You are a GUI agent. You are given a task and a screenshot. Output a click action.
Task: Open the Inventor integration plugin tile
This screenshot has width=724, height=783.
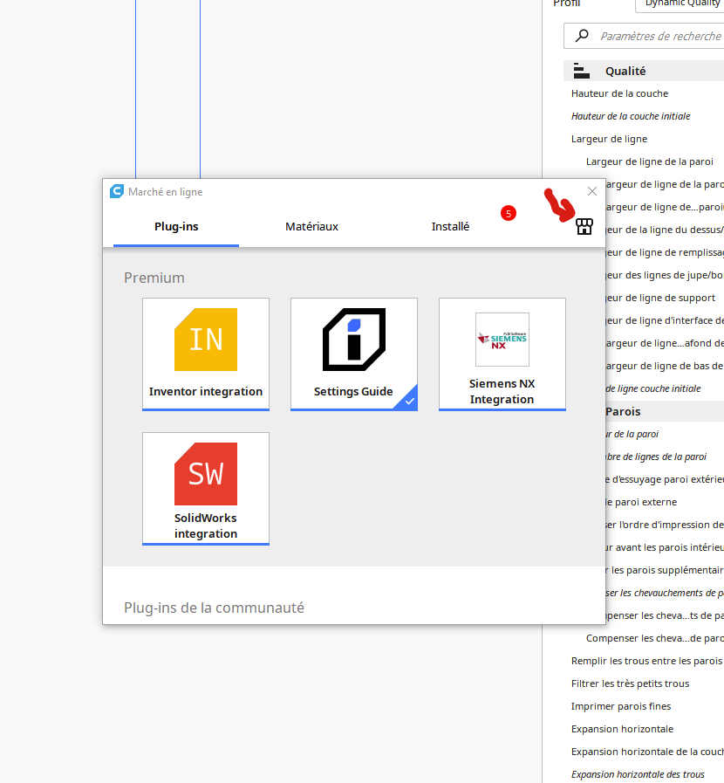(206, 354)
